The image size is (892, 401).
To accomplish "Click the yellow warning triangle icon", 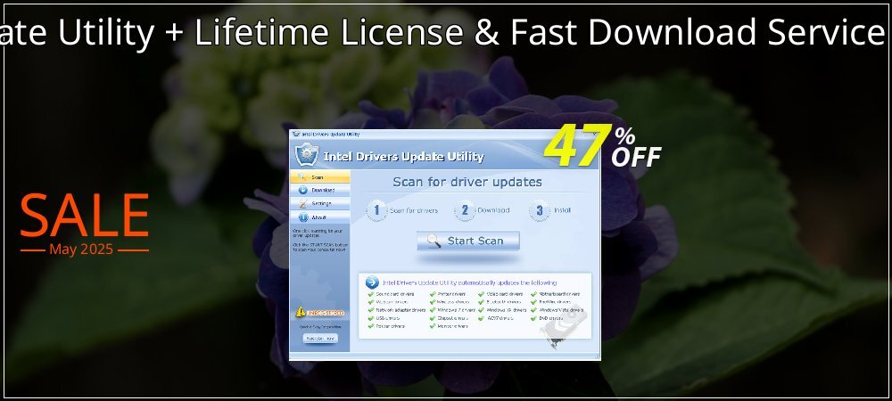I will (301, 312).
